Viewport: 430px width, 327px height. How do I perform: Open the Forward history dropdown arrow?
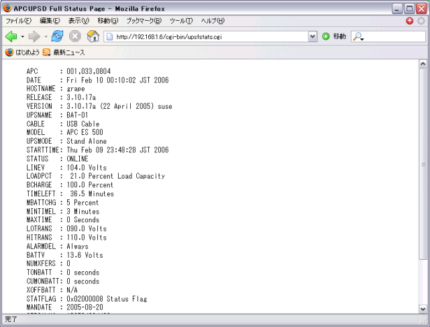coord(45,36)
